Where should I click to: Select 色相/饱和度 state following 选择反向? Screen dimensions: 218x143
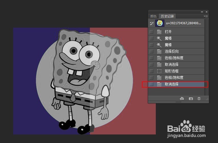tap(176, 58)
